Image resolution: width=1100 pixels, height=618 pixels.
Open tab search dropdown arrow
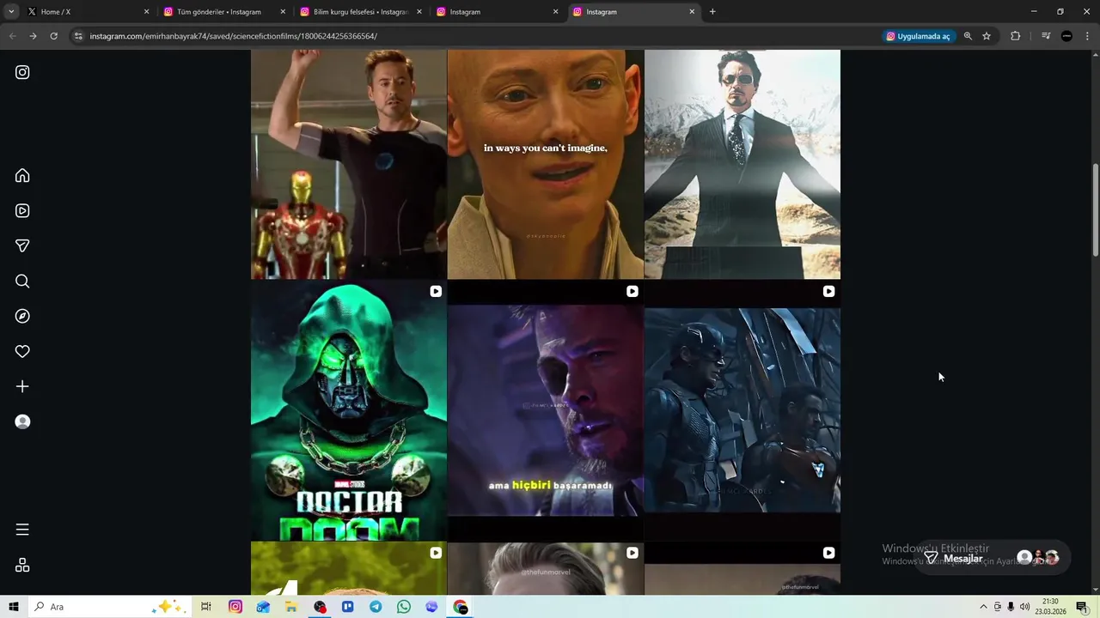tap(11, 12)
